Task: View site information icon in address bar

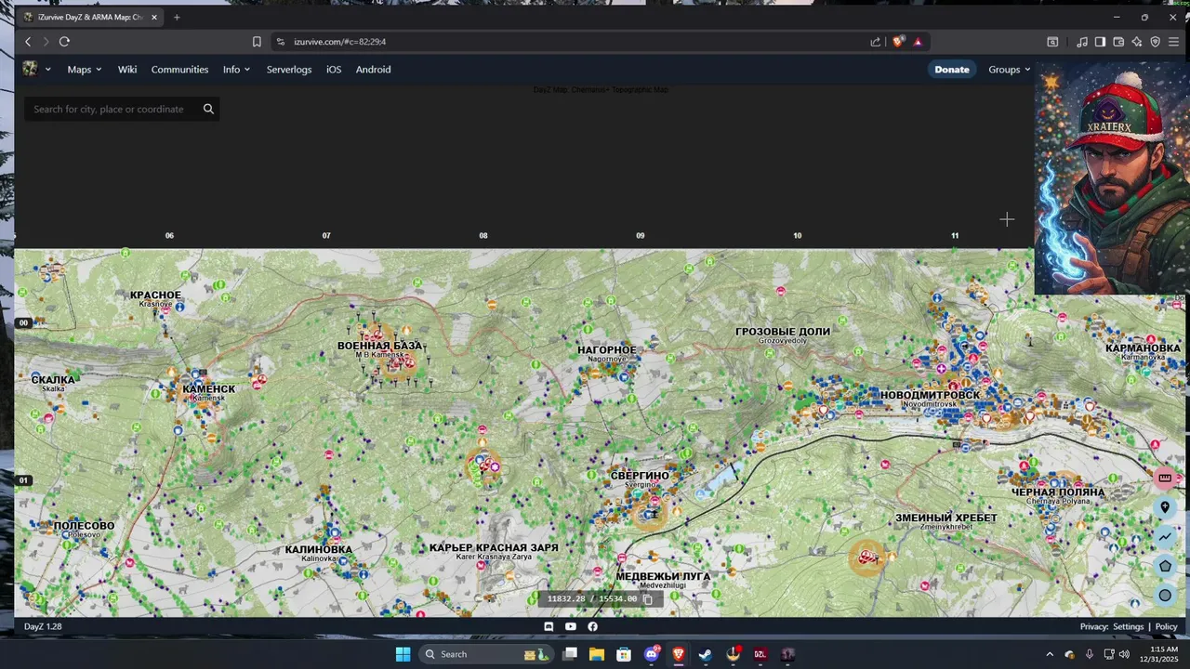Action: point(281,42)
